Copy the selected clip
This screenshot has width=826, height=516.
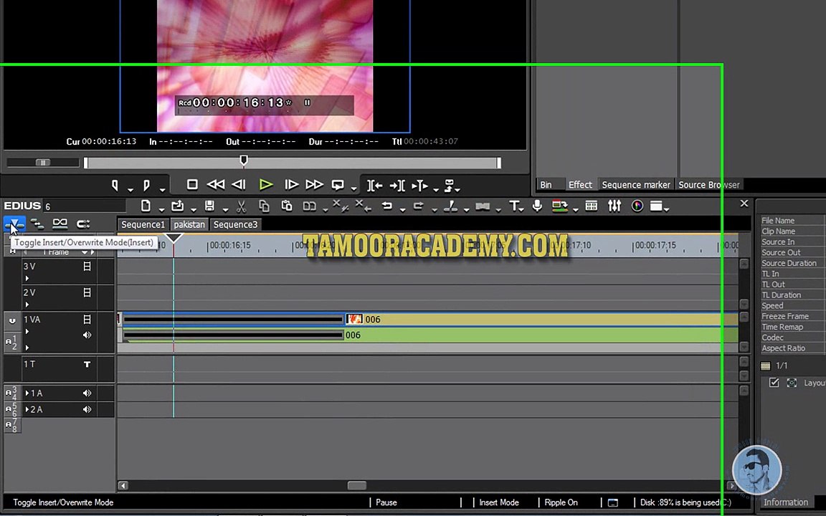264,206
